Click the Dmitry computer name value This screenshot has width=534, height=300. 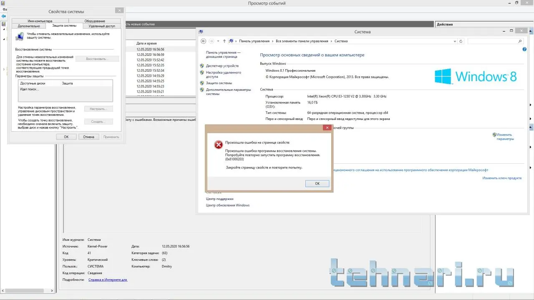click(166, 266)
